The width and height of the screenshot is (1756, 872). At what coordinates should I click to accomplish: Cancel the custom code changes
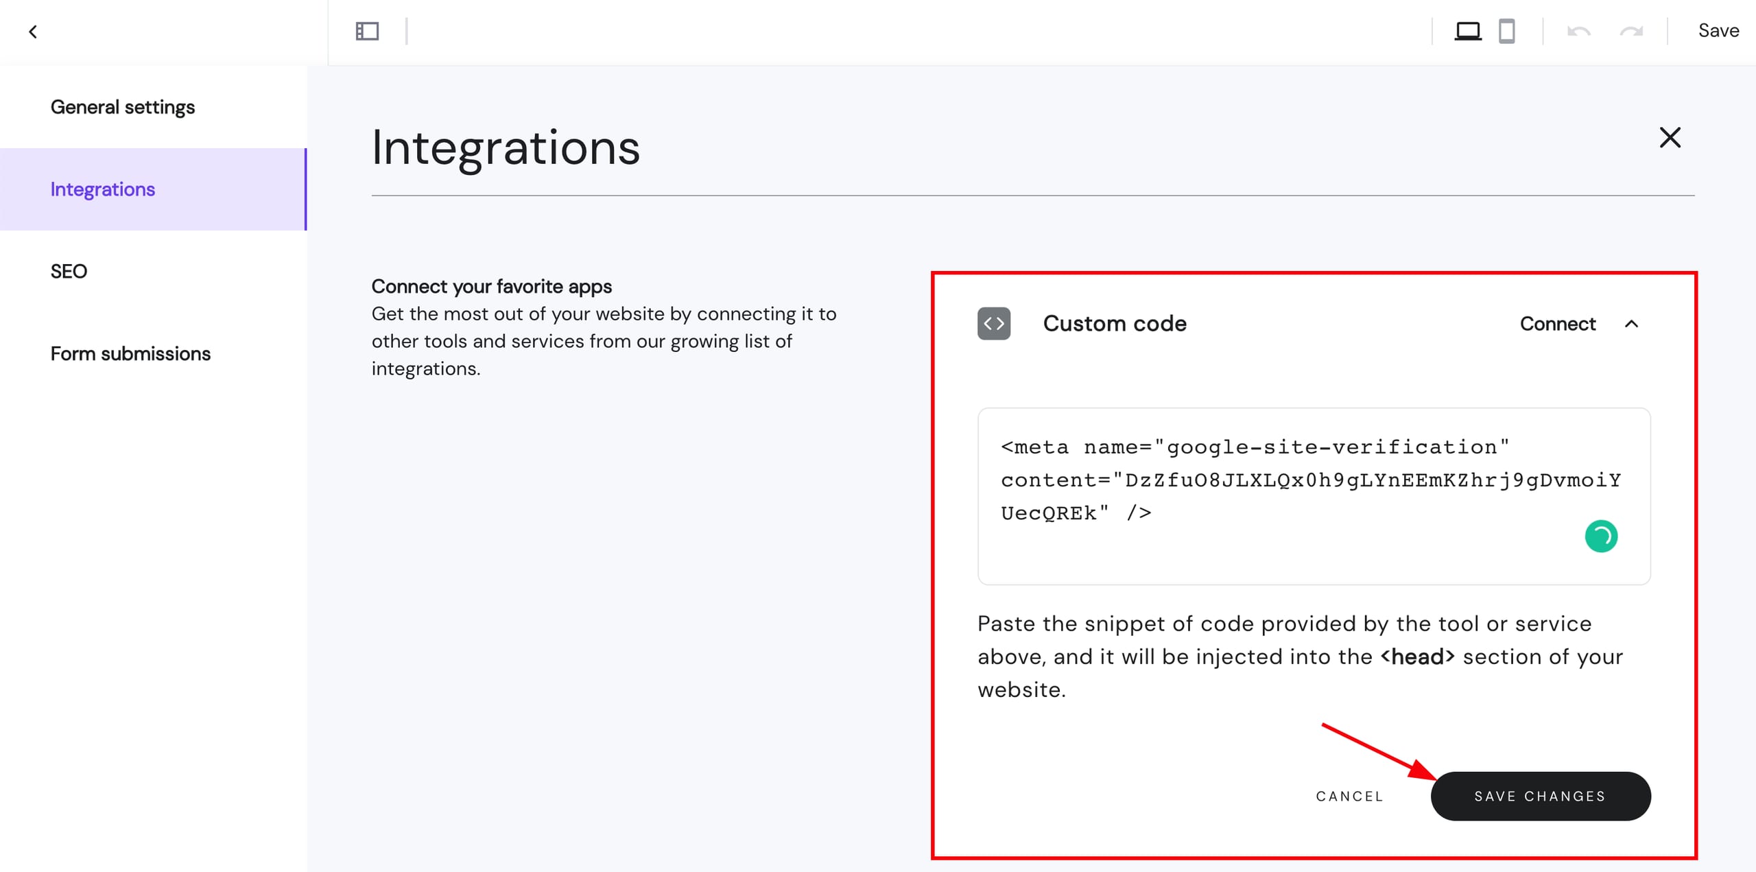(x=1349, y=796)
